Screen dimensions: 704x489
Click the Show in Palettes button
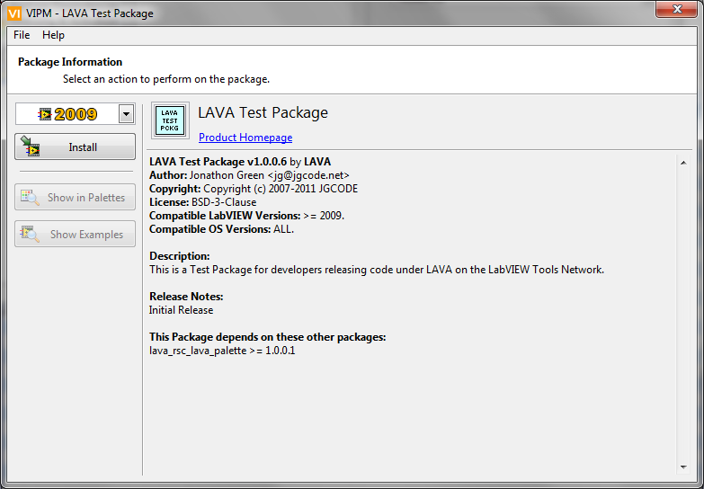point(75,197)
